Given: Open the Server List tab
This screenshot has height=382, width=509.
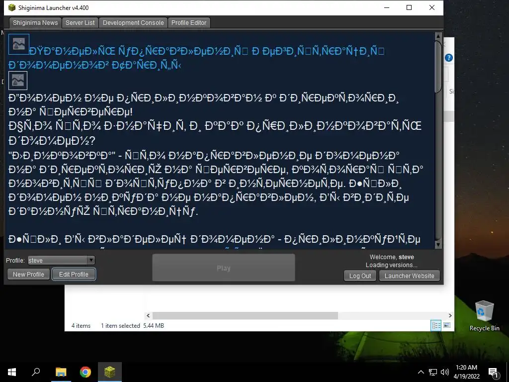Looking at the screenshot, I should (80, 23).
